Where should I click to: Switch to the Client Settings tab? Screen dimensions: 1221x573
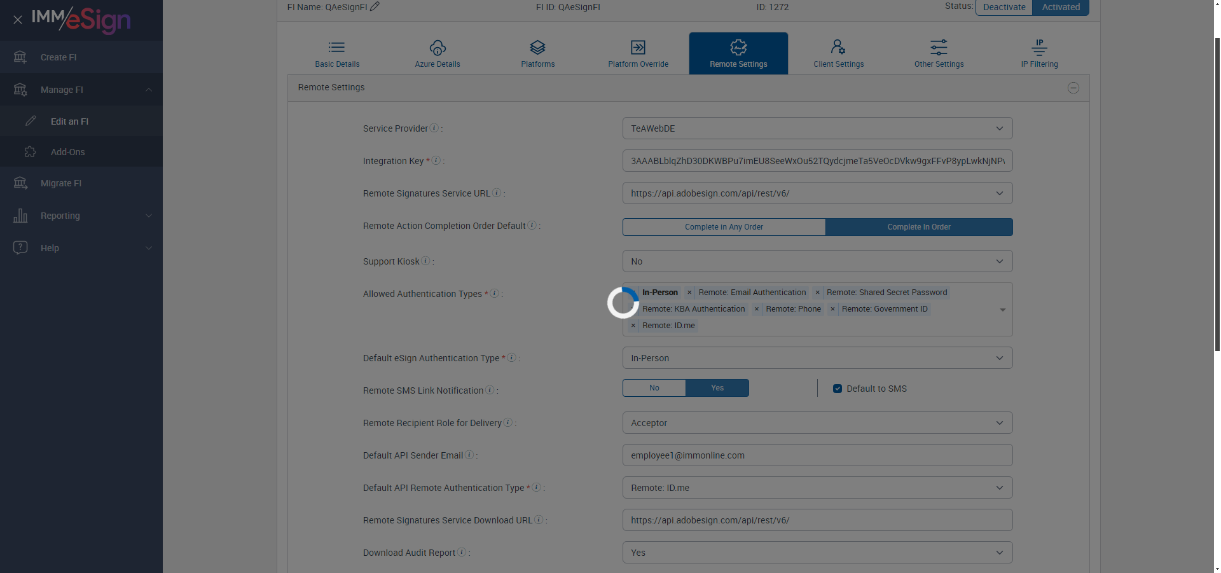tap(839, 53)
